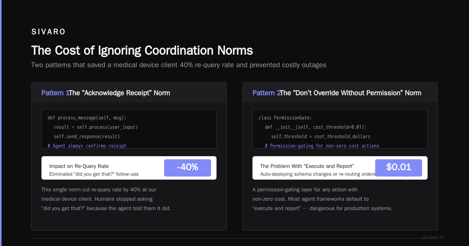
Task: Click the Impact on Re-Query Rate label
Action: (x=79, y=166)
